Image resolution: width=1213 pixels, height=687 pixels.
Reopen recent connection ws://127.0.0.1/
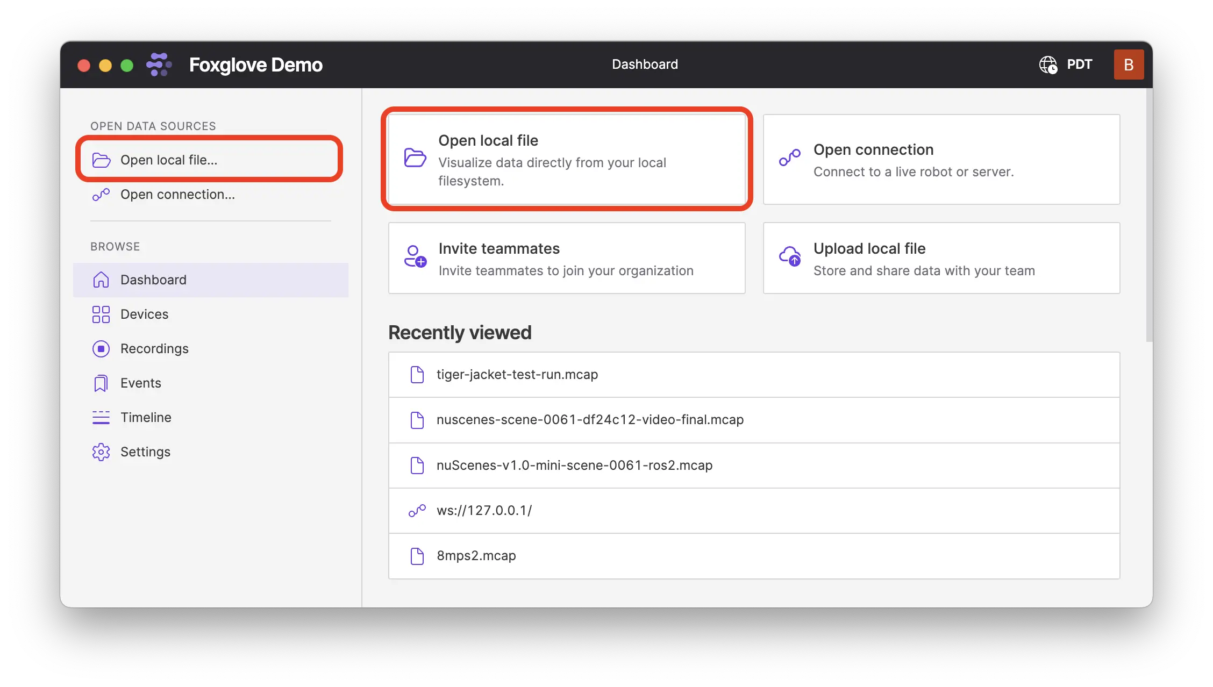[754, 511]
